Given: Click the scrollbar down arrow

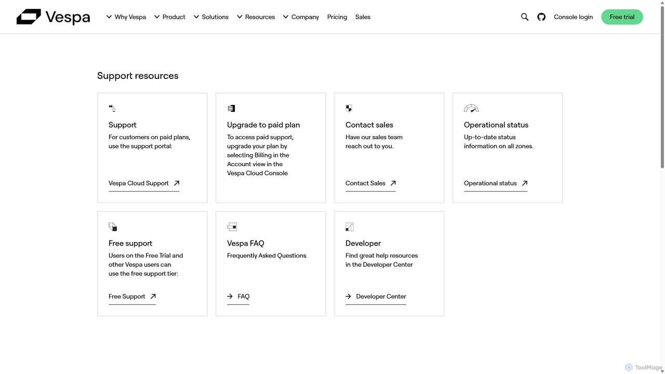Looking at the screenshot, I should (662, 371).
